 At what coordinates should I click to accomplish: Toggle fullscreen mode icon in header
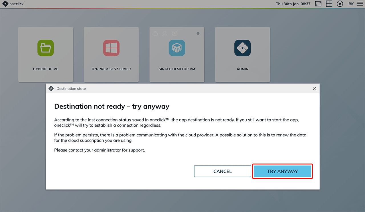[318, 4]
